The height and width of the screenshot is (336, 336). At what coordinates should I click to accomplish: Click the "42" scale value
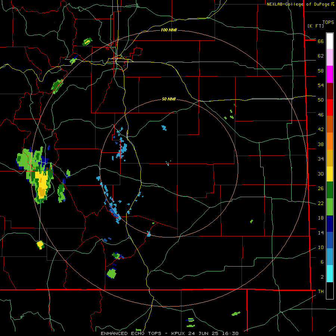click(x=321, y=130)
